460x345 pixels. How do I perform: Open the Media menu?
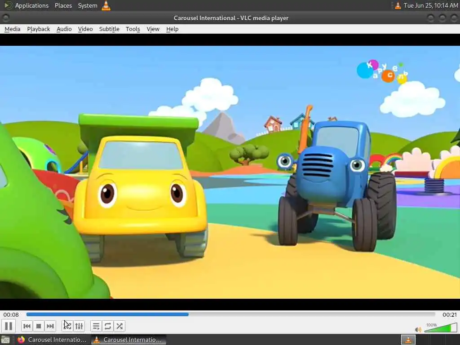coord(12,29)
